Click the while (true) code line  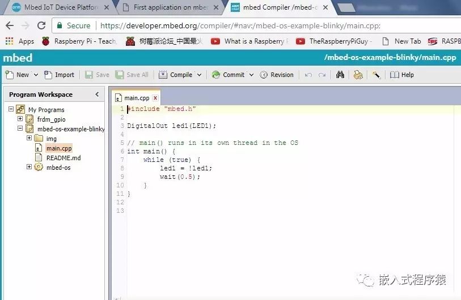[x=172, y=160]
